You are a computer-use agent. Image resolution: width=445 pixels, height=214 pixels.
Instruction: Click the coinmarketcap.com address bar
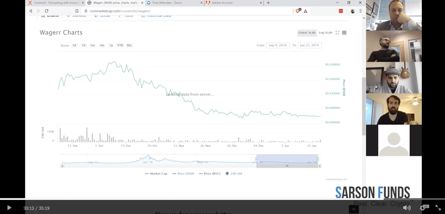tap(187, 11)
